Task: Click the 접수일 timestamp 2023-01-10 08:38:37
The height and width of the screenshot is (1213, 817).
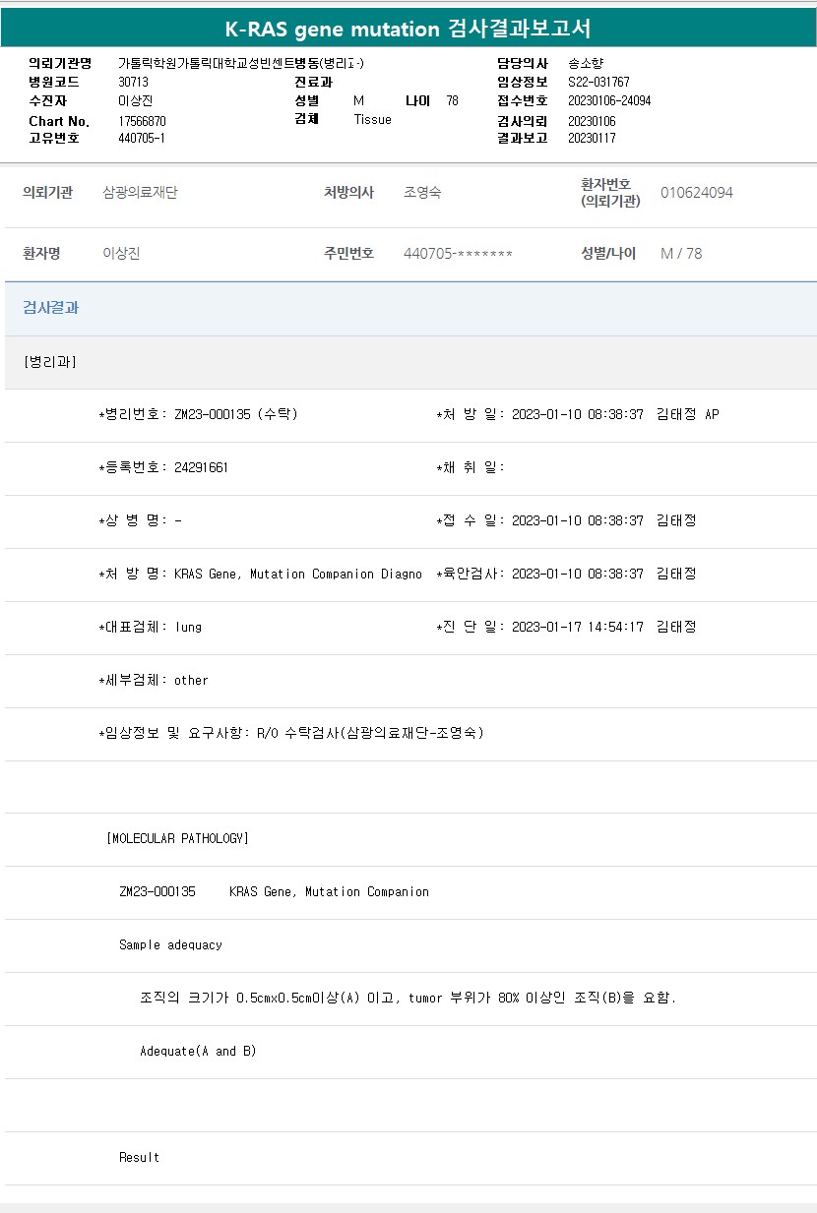Action: point(578,520)
